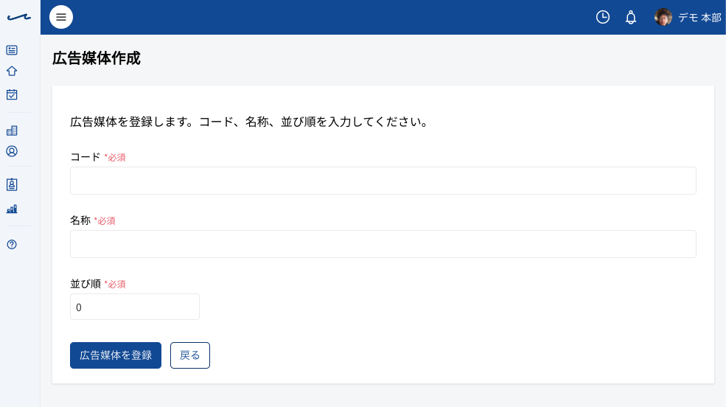Open the help question mark icon
This screenshot has height=407, width=726.
[x=12, y=245]
